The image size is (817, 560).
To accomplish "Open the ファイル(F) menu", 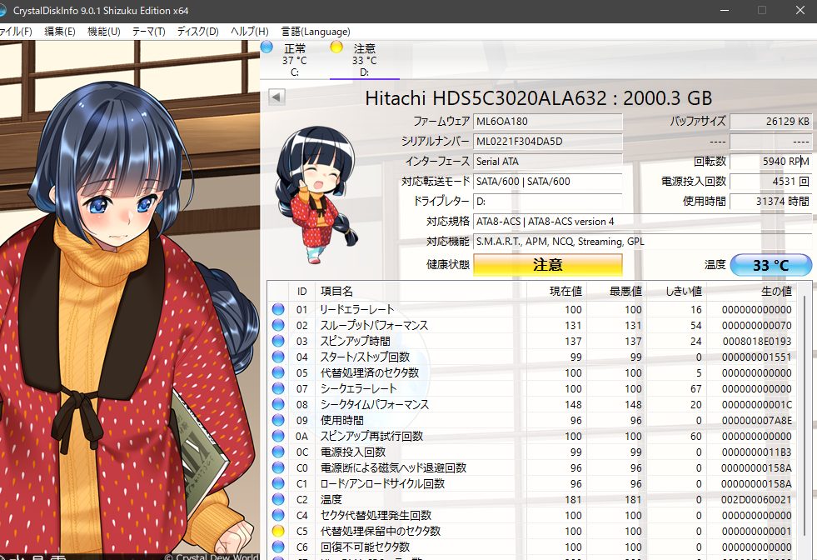I will (x=16, y=32).
